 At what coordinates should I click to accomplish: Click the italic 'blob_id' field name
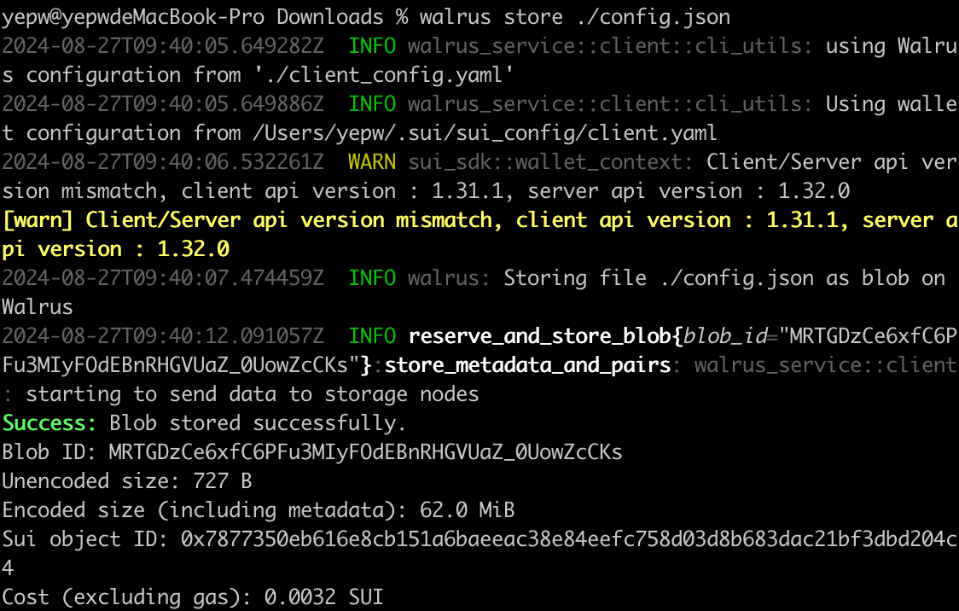[724, 336]
